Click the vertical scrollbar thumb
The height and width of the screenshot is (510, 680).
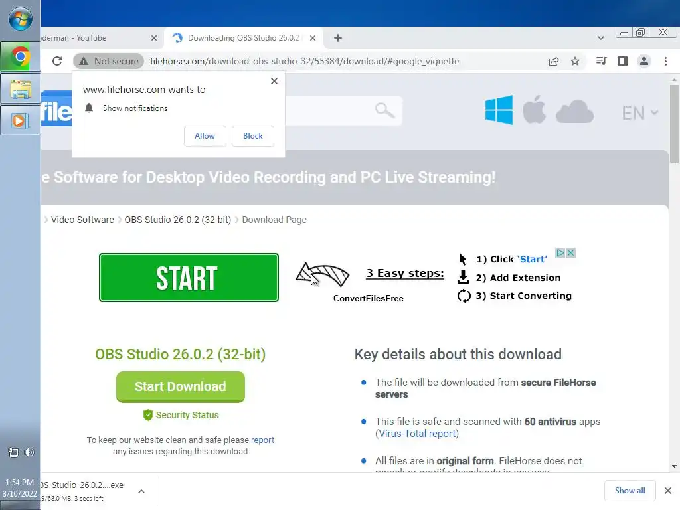pos(674,124)
